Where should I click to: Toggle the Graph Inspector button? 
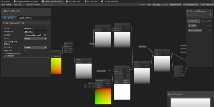(x=190, y=5)
